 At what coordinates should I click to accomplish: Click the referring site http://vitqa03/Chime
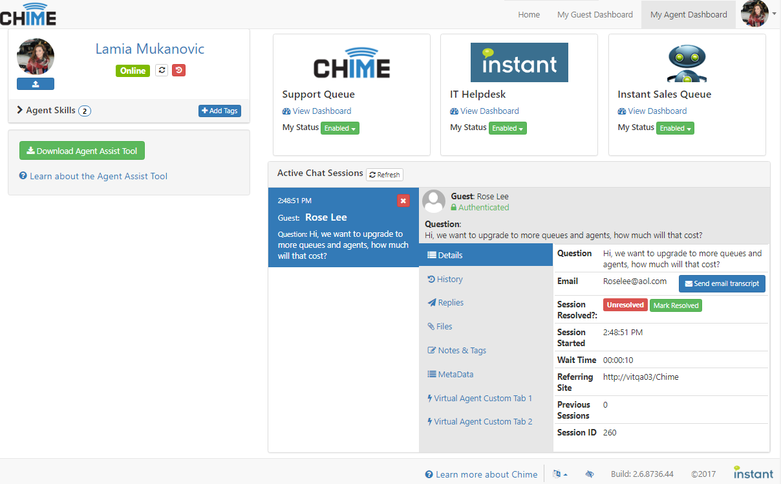[641, 377]
